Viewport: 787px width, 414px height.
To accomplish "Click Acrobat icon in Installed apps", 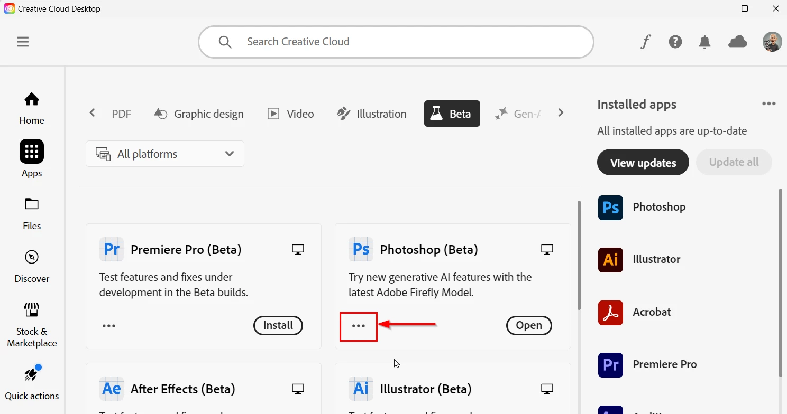I will point(610,312).
